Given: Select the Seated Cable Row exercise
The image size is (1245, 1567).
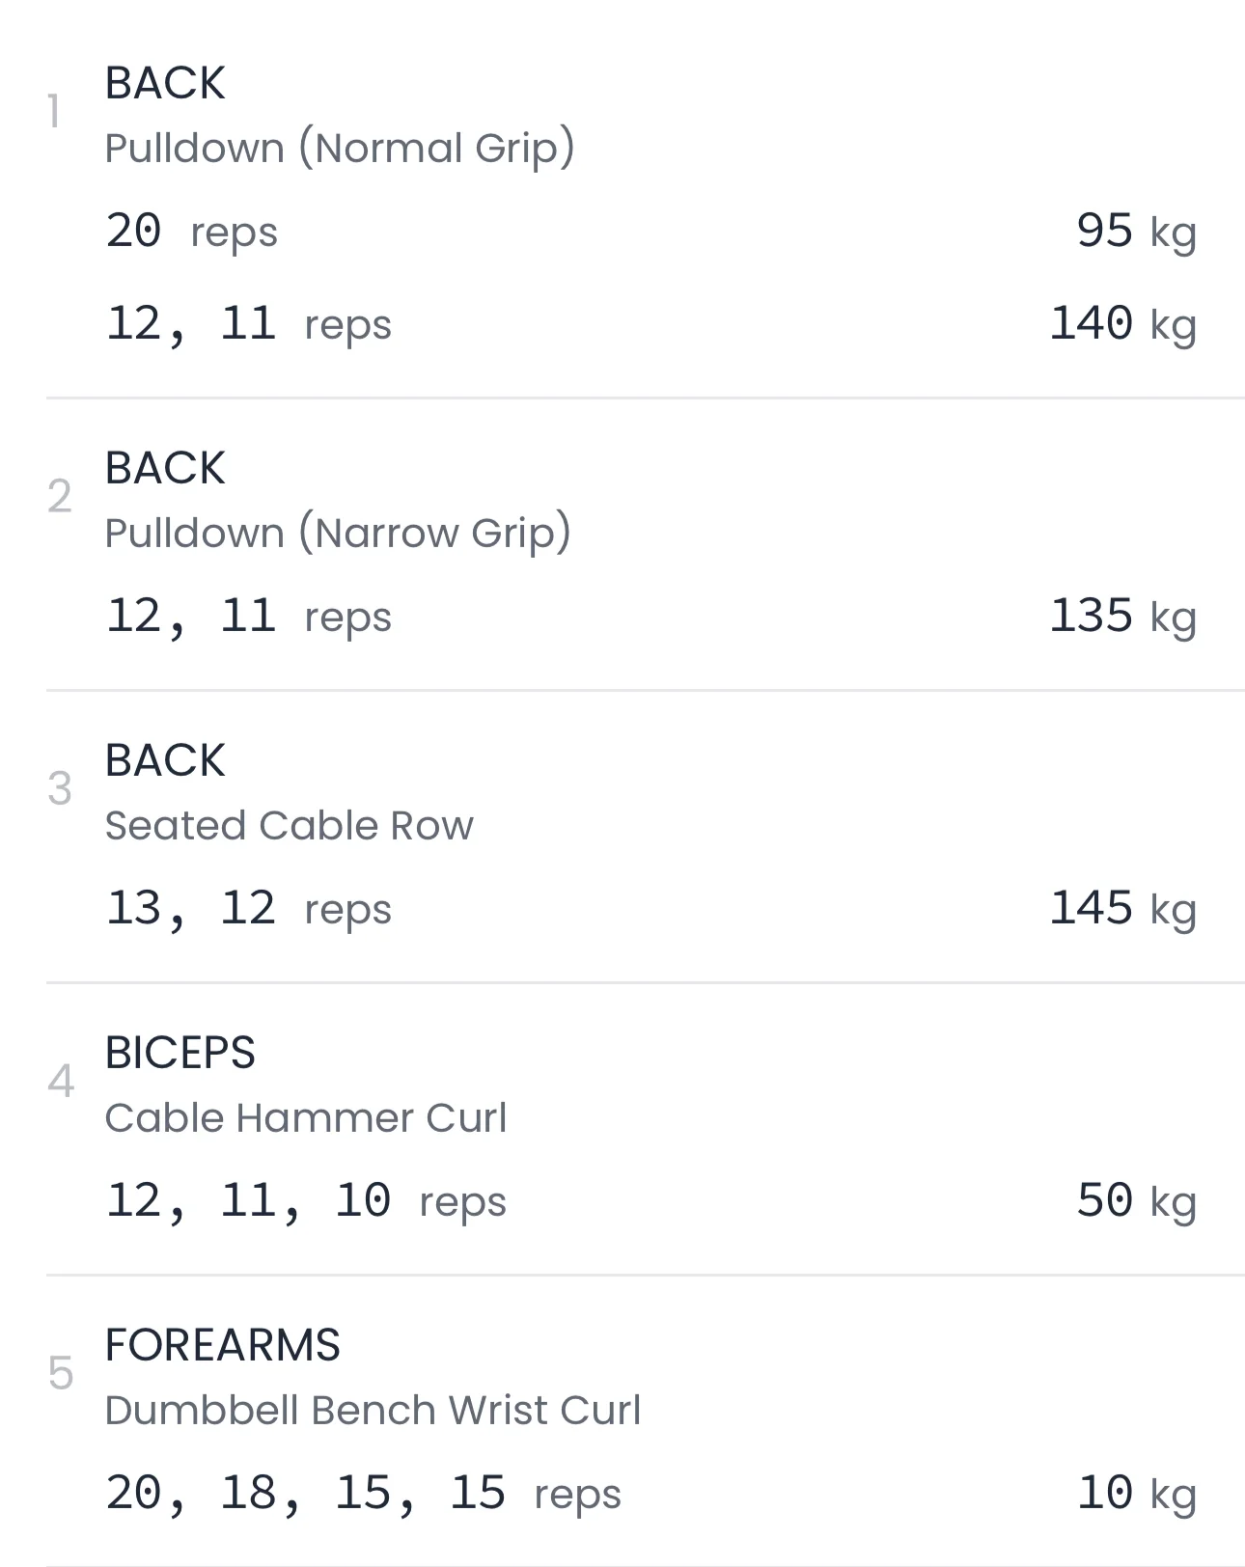Looking at the screenshot, I should pos(289,826).
